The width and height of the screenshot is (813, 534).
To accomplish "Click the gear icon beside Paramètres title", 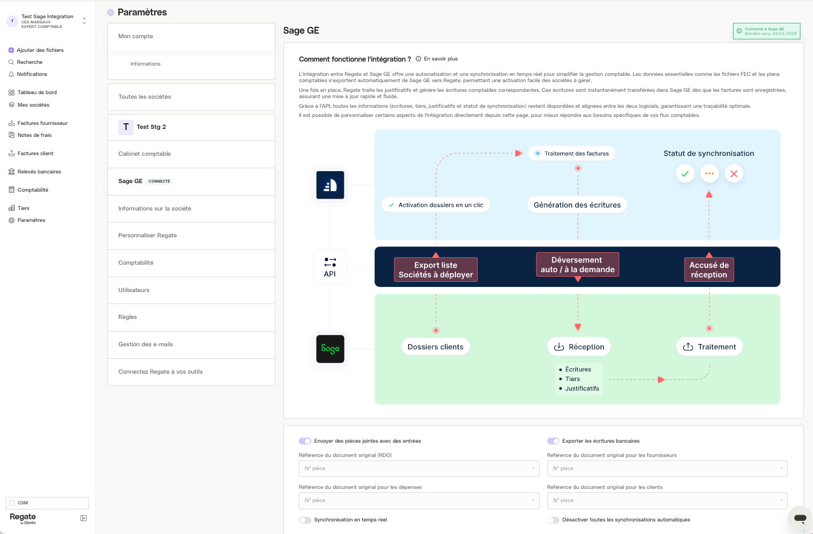I will tap(111, 13).
